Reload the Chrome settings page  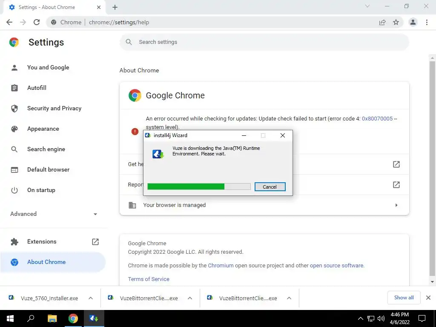coord(37,22)
